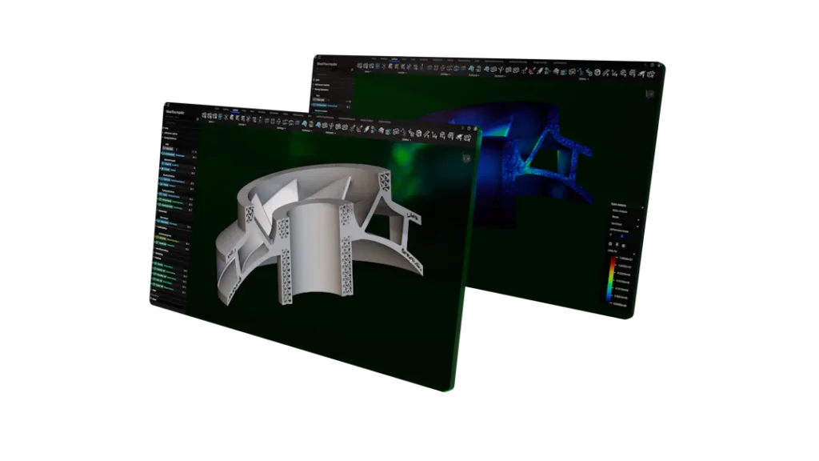Click the rightmost ribbon tool icon in front window
Screen dimensions: 819x461
click(x=467, y=138)
